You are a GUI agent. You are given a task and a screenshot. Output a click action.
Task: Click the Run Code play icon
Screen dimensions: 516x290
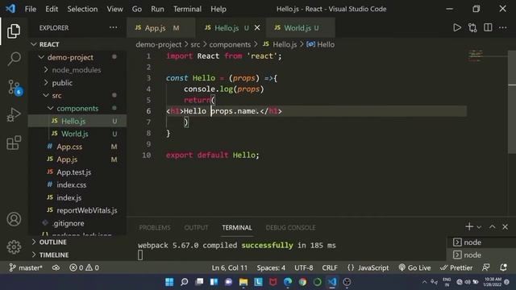pos(457,27)
